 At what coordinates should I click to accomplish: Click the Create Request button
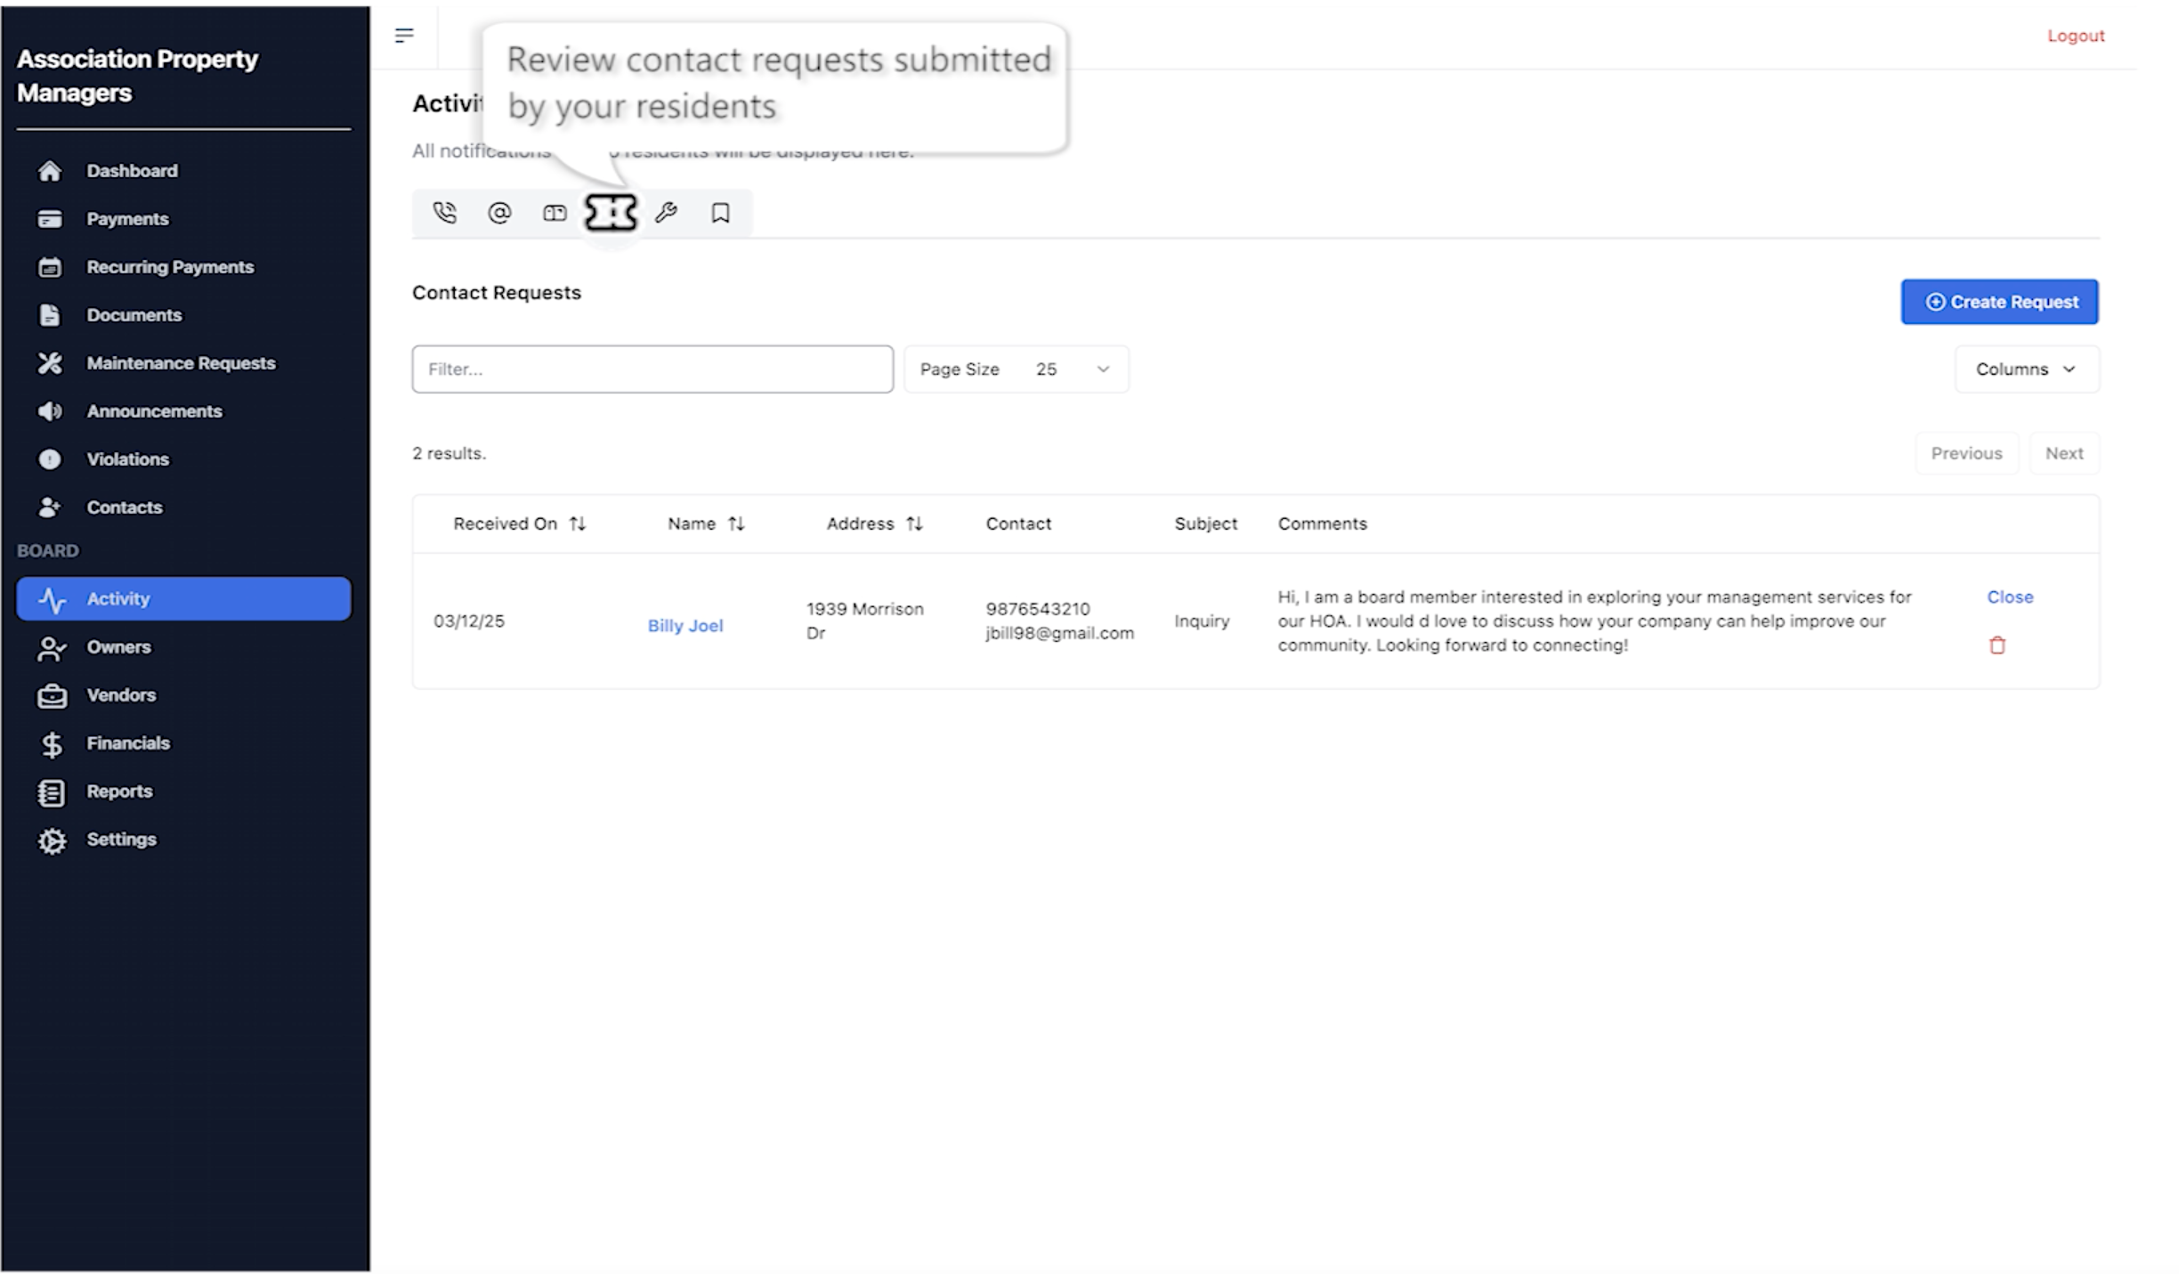pyautogui.click(x=1999, y=302)
